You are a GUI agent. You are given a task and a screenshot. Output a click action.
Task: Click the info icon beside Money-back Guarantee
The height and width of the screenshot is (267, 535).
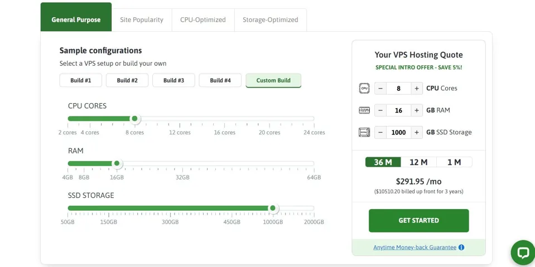coord(461,247)
